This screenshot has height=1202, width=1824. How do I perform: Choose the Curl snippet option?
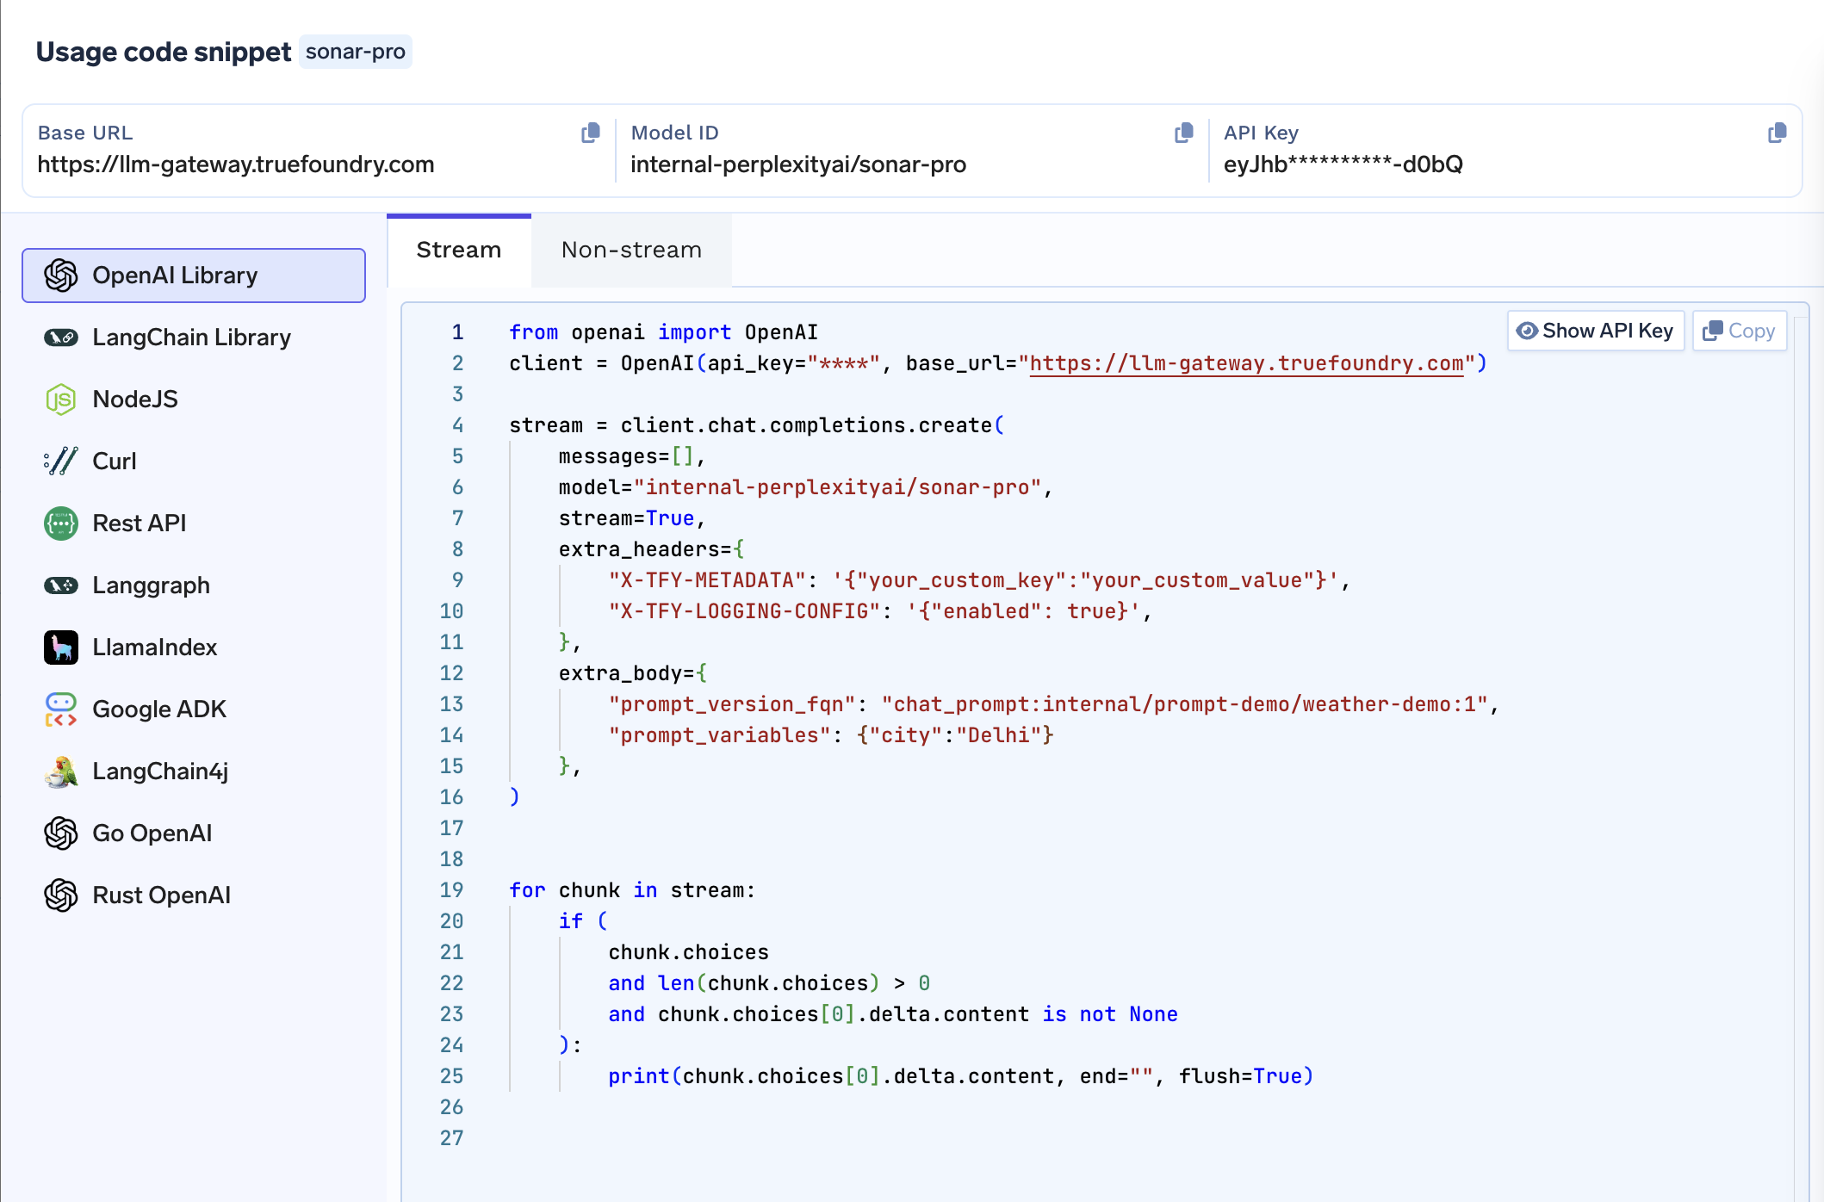[x=194, y=462]
